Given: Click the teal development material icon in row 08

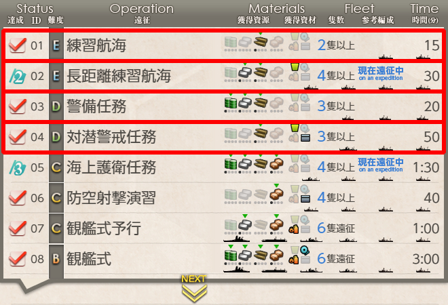Looking at the screenshot, I should (x=305, y=251).
